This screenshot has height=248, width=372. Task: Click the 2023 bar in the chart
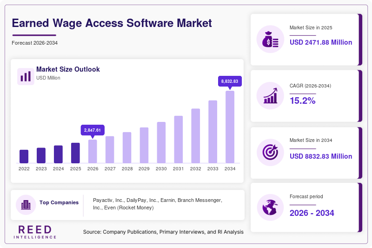(41, 155)
